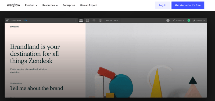Viewport: 215px width, 101px height.
Task: Click Get started — it's free button
Action: click(188, 5)
